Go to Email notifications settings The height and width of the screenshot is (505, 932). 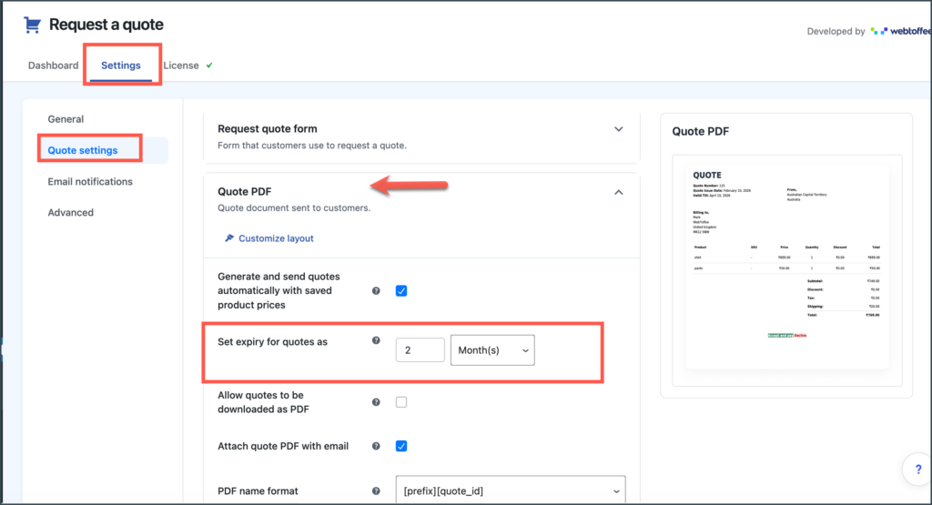90,182
